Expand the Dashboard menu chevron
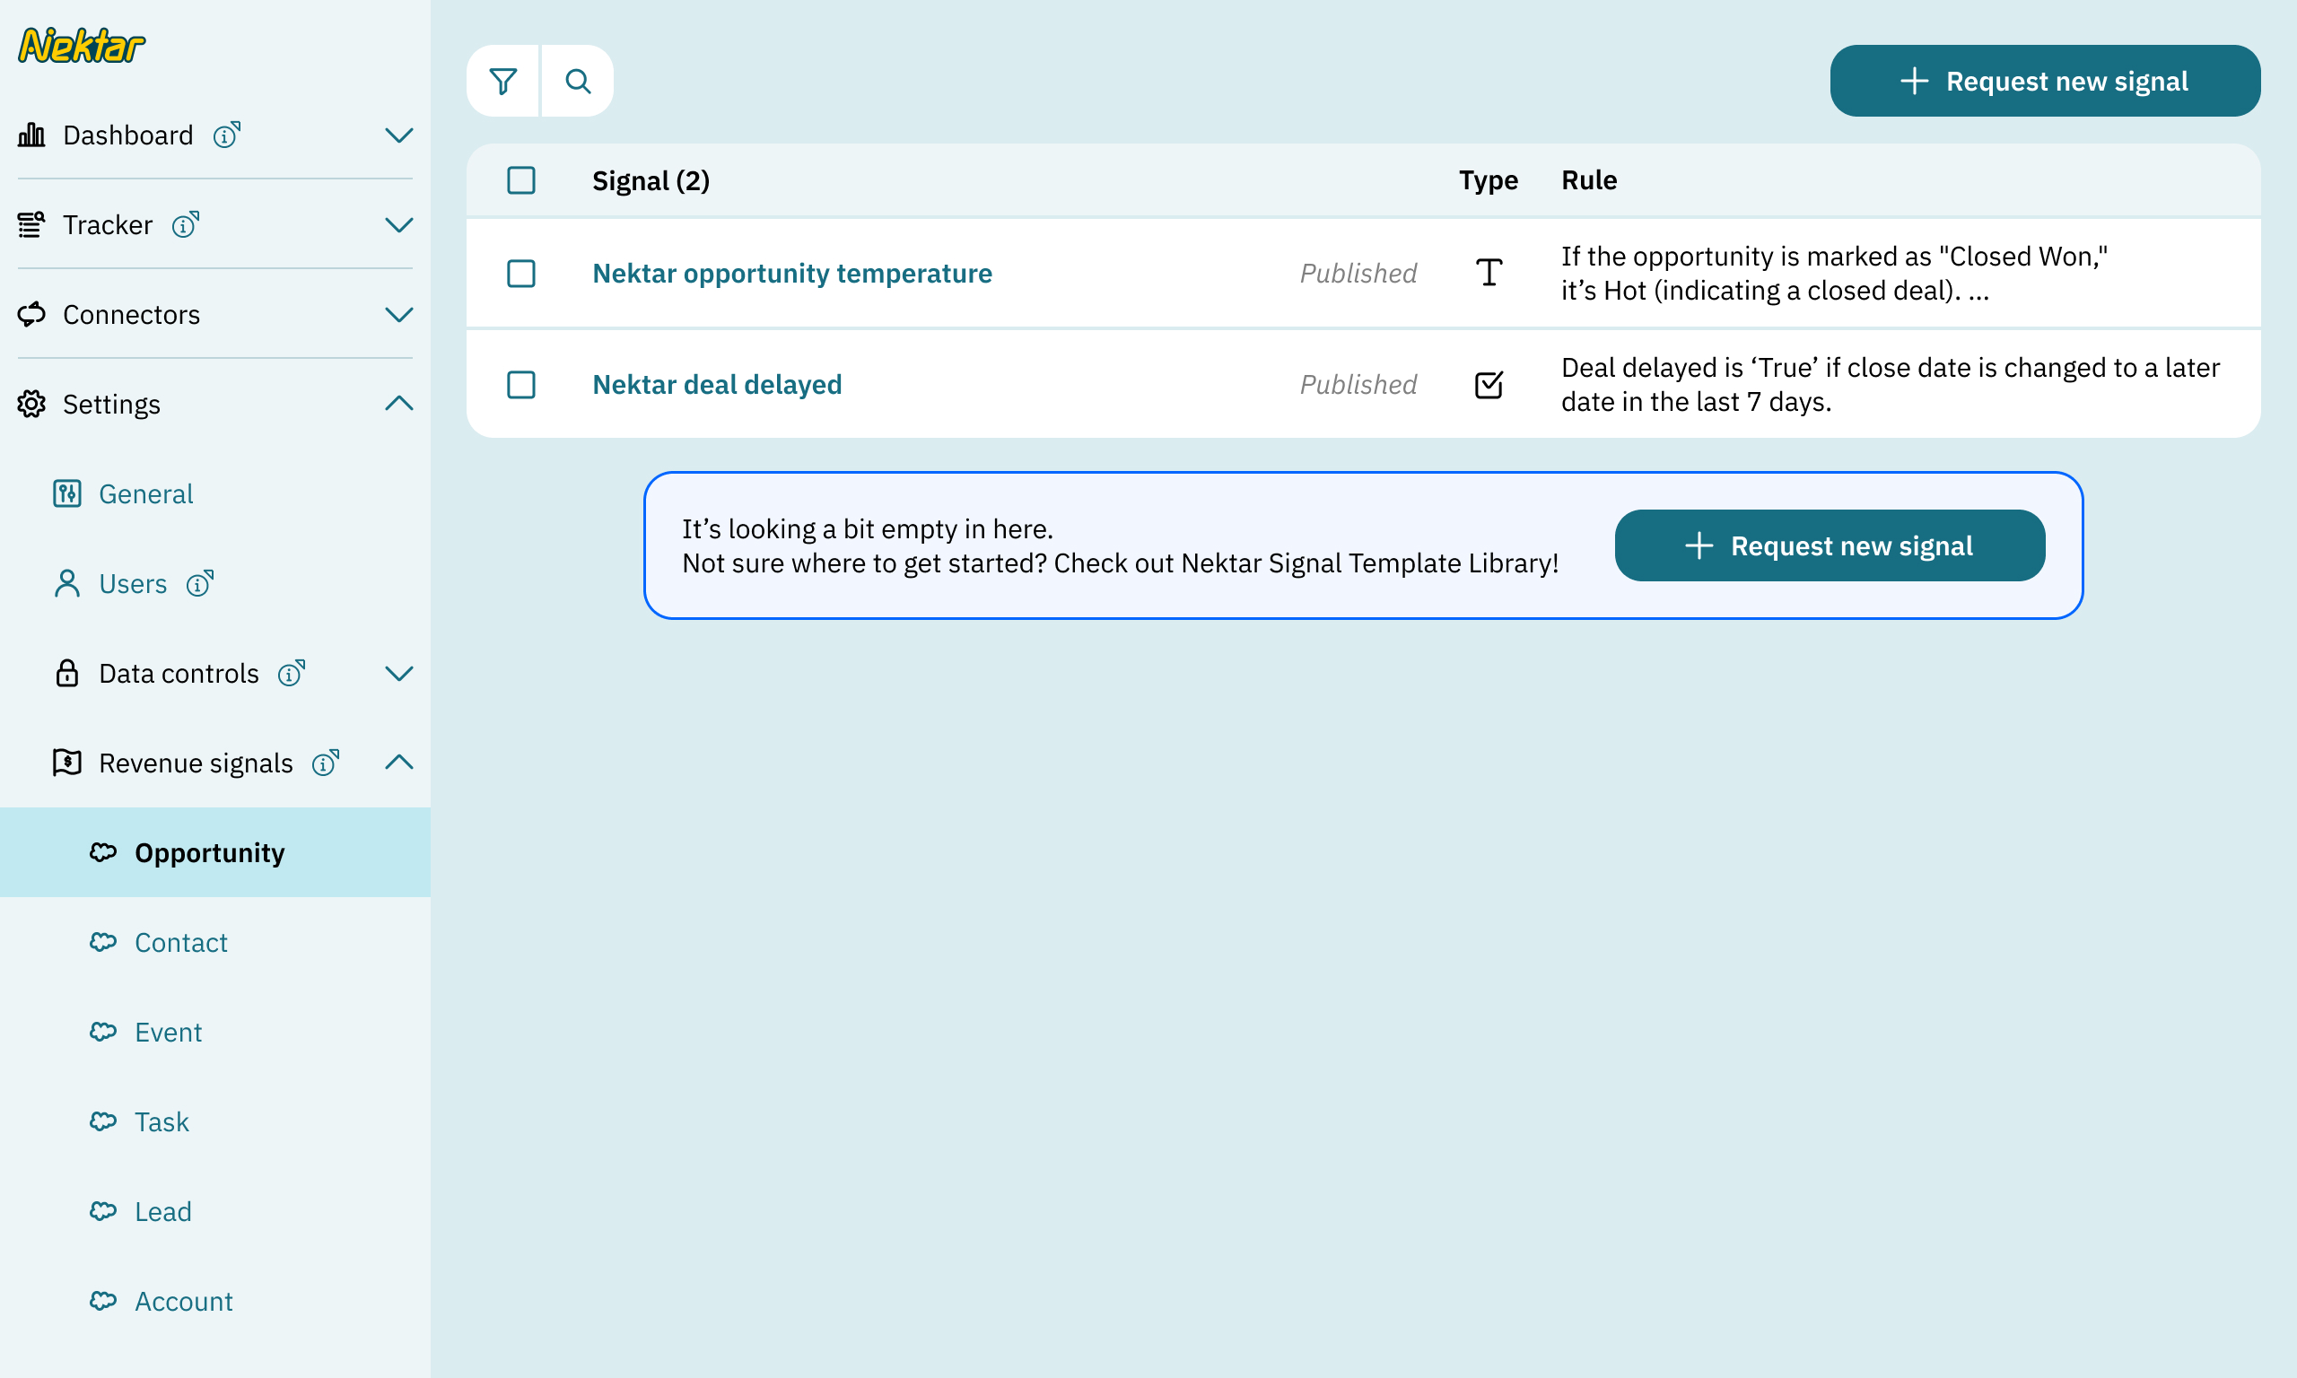2297x1378 pixels. [x=398, y=135]
